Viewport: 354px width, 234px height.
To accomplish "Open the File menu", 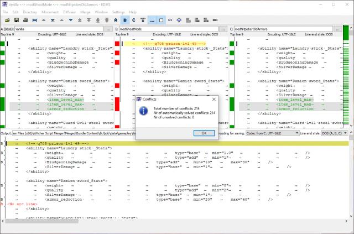I will click(5, 12).
